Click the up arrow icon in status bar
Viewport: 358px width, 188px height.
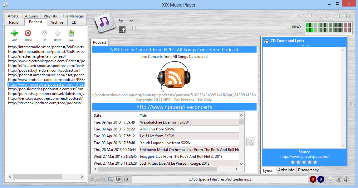[x=330, y=179]
